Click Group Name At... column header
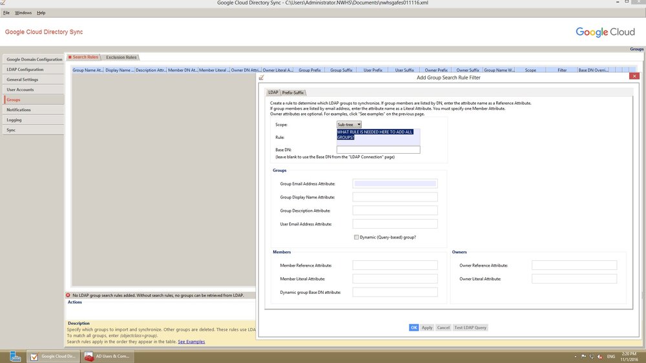Screen dimensions: 646x363 (x=88, y=70)
